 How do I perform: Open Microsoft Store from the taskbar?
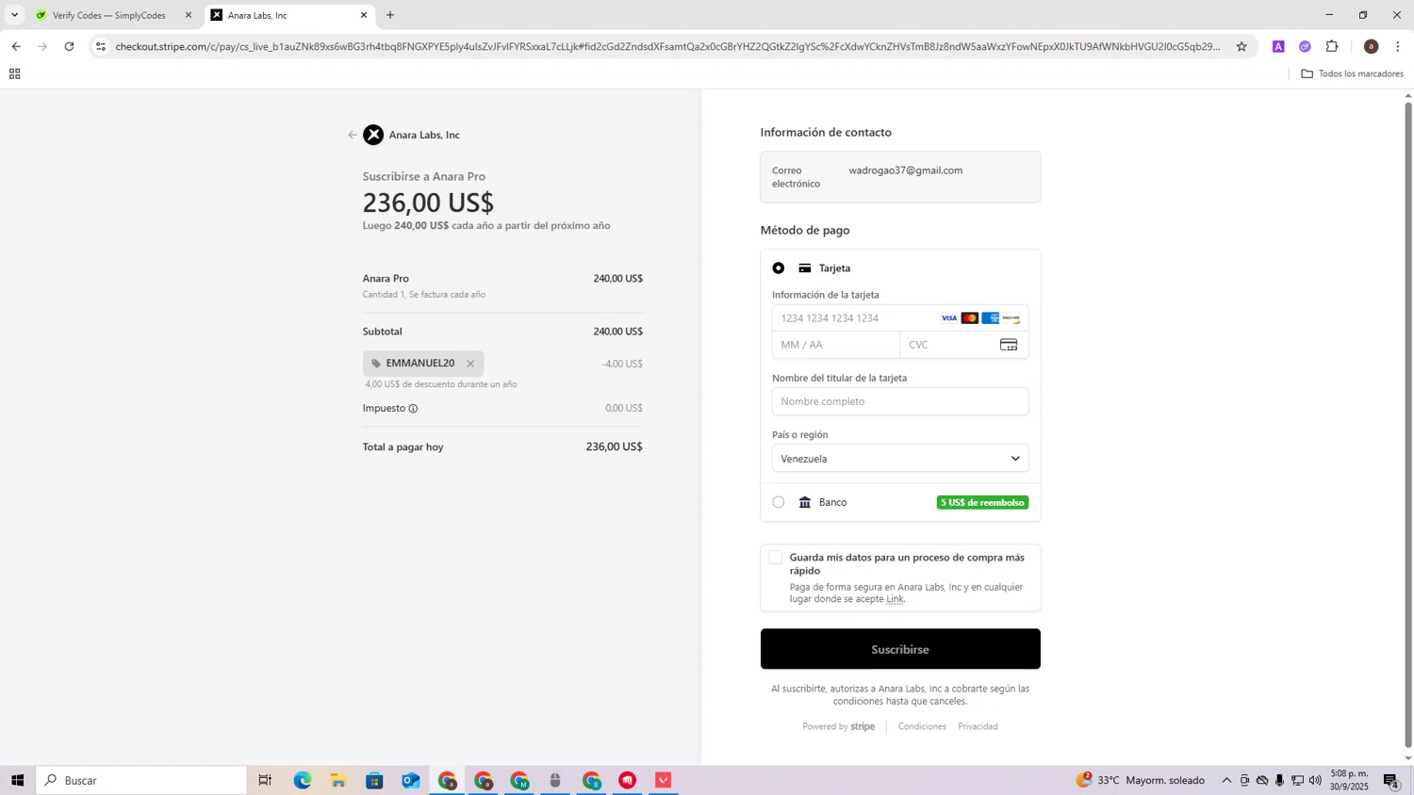pyautogui.click(x=374, y=780)
